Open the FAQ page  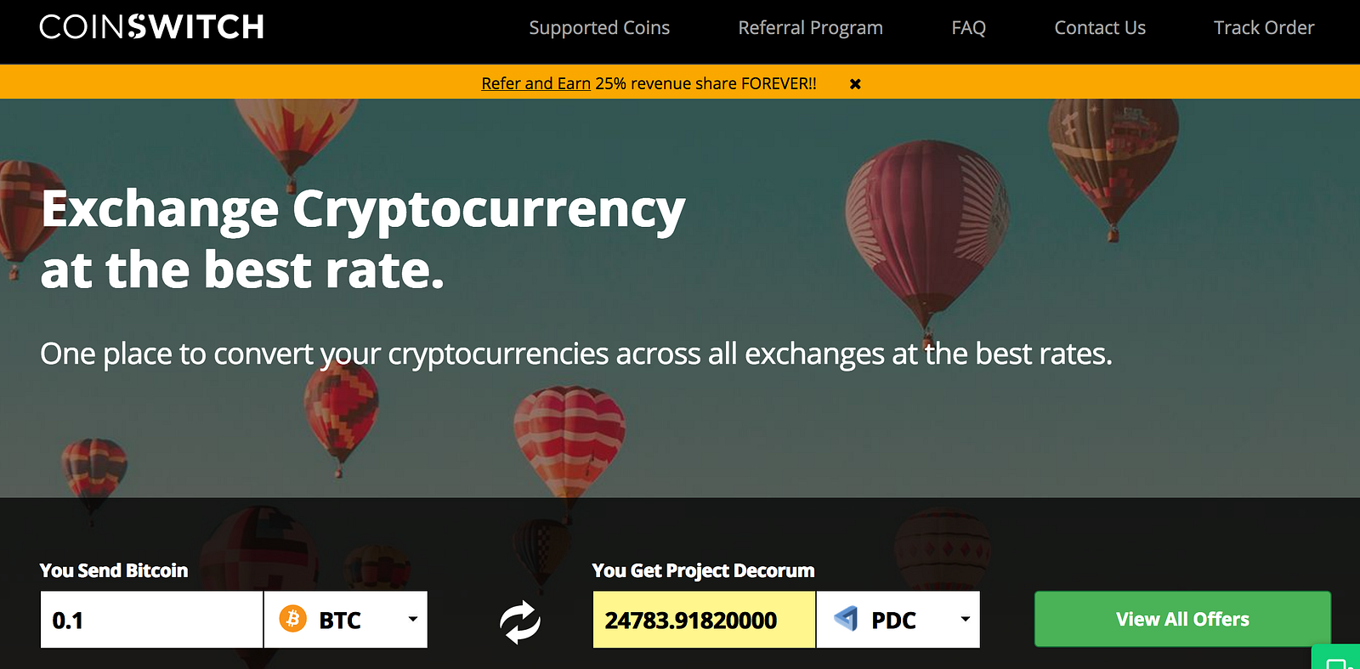[x=968, y=28]
